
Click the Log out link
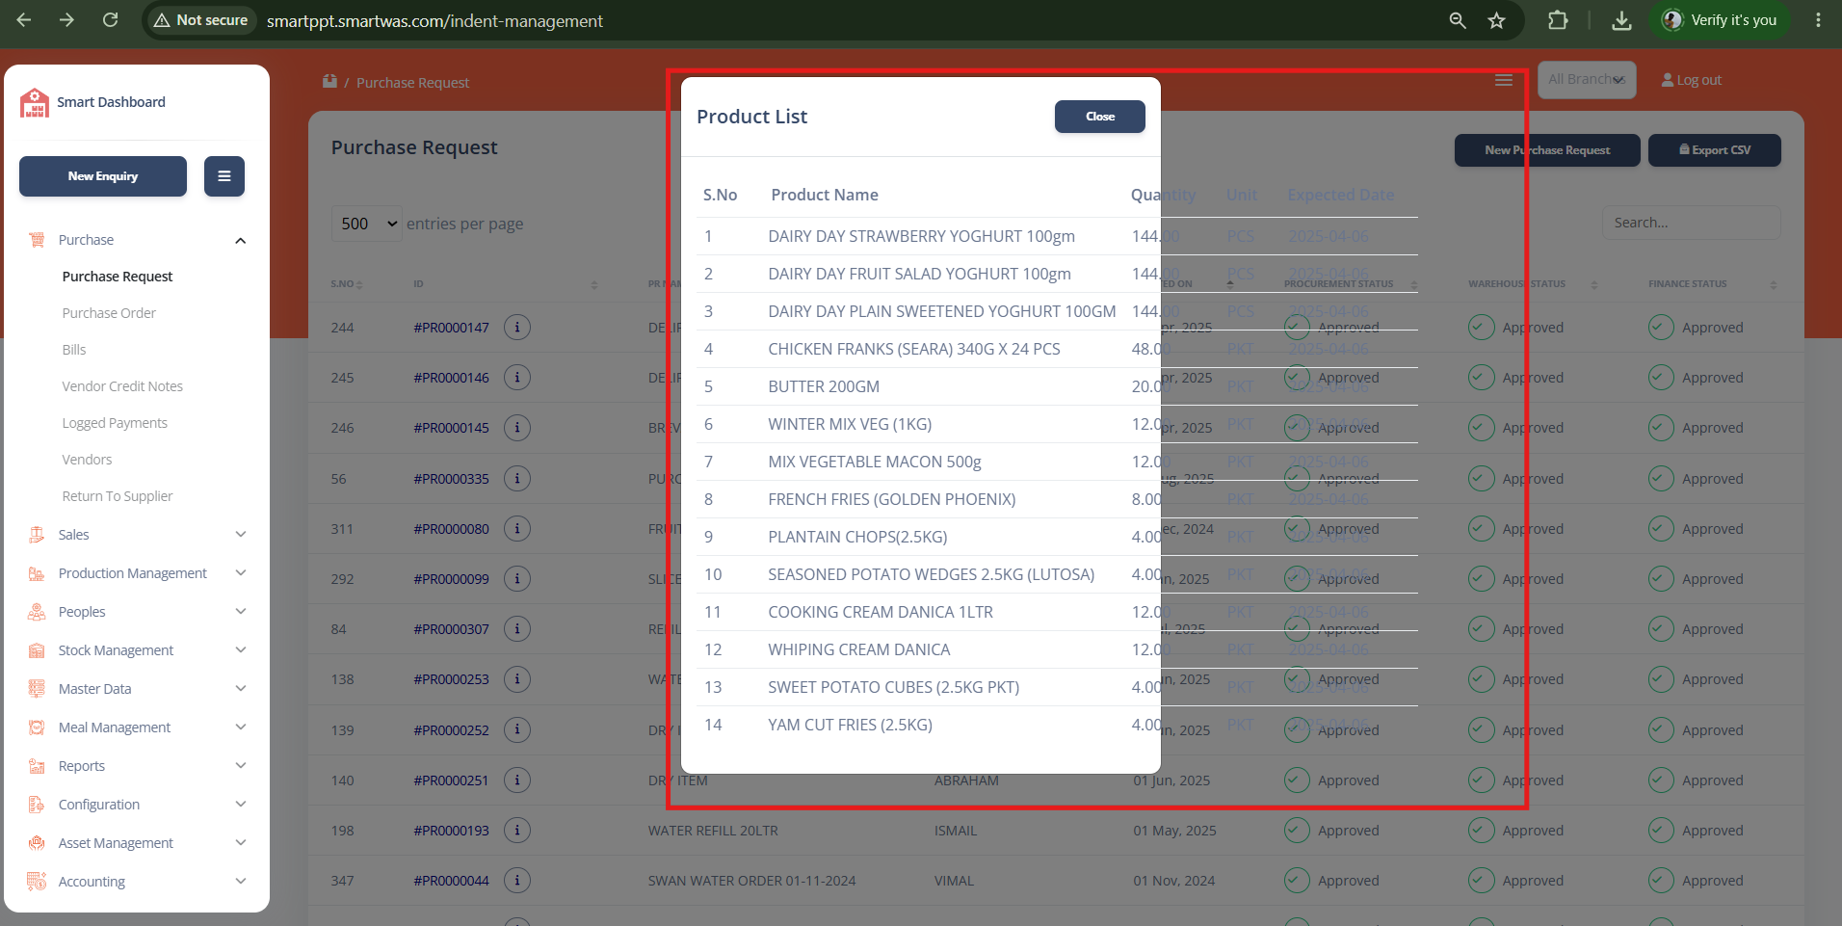[1692, 81]
